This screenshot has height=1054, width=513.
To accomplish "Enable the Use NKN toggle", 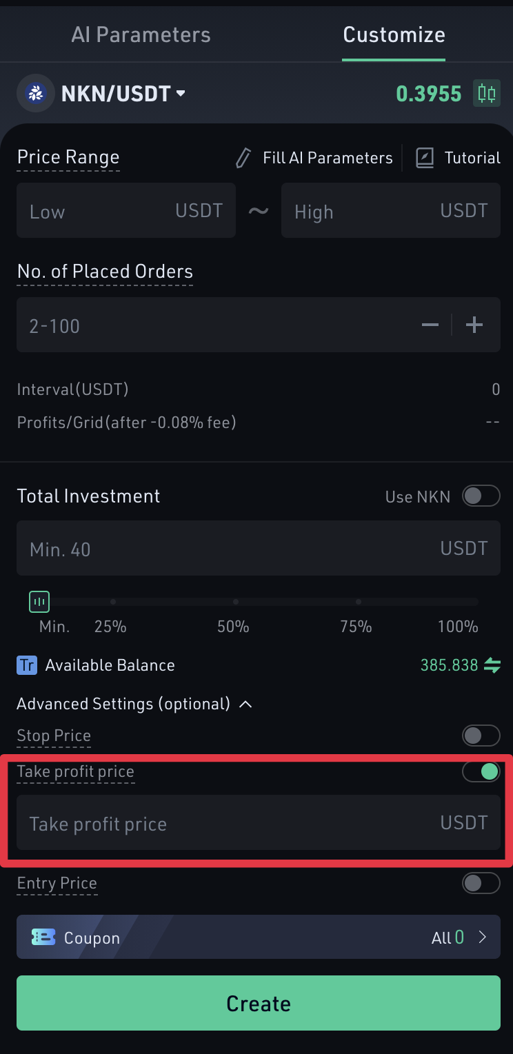I will pyautogui.click(x=481, y=496).
